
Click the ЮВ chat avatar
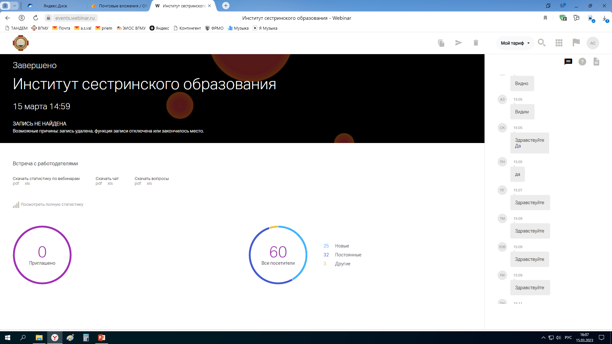(502, 247)
